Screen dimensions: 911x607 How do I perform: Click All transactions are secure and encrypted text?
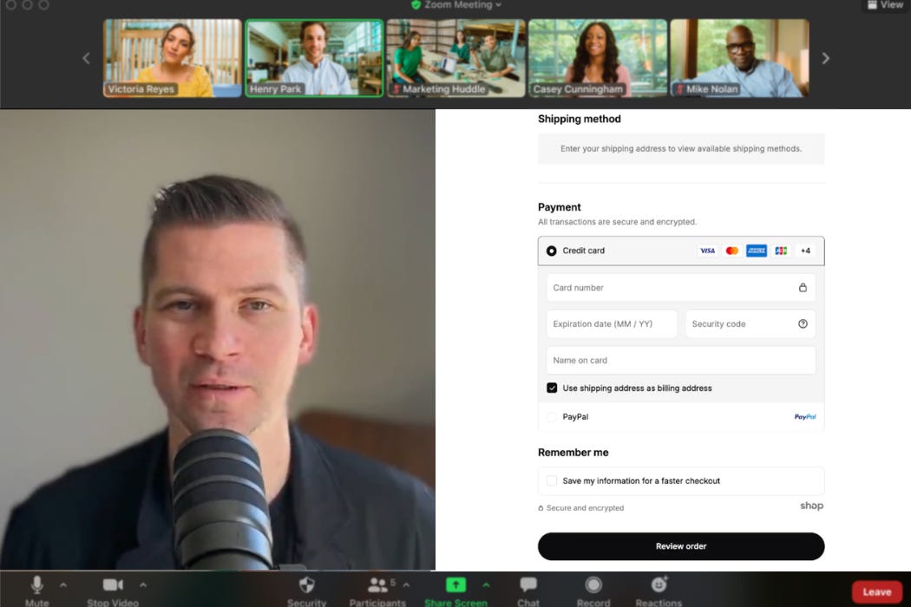coord(617,222)
